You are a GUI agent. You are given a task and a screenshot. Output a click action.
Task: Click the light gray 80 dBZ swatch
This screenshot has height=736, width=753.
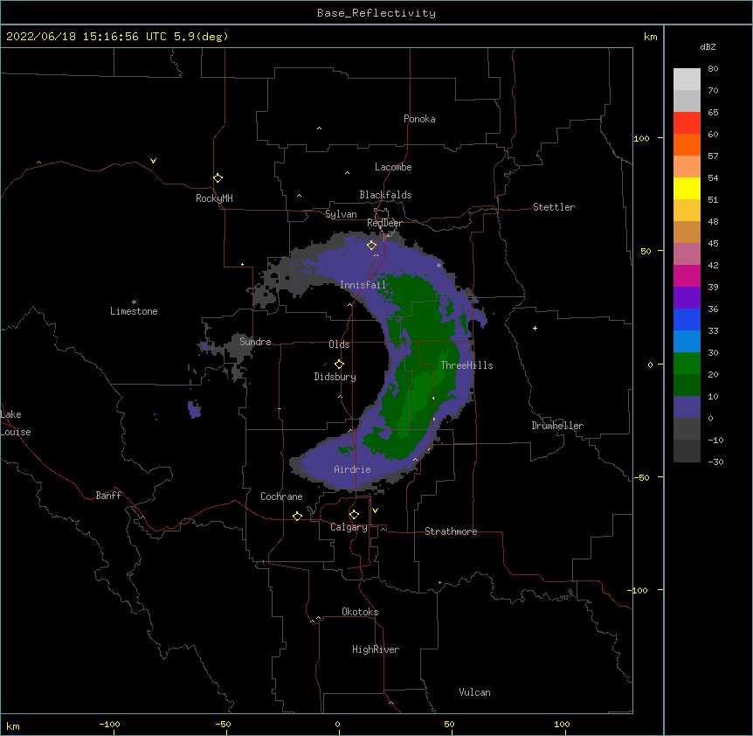click(x=687, y=80)
